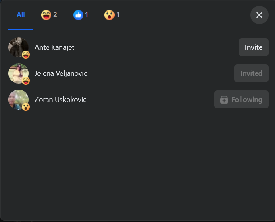The width and height of the screenshot is (275, 222).
Task: Open Zoran Uskokovic's profile picture
Action: coord(19,100)
